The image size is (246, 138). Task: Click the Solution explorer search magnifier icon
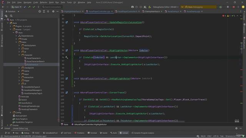[11, 16]
